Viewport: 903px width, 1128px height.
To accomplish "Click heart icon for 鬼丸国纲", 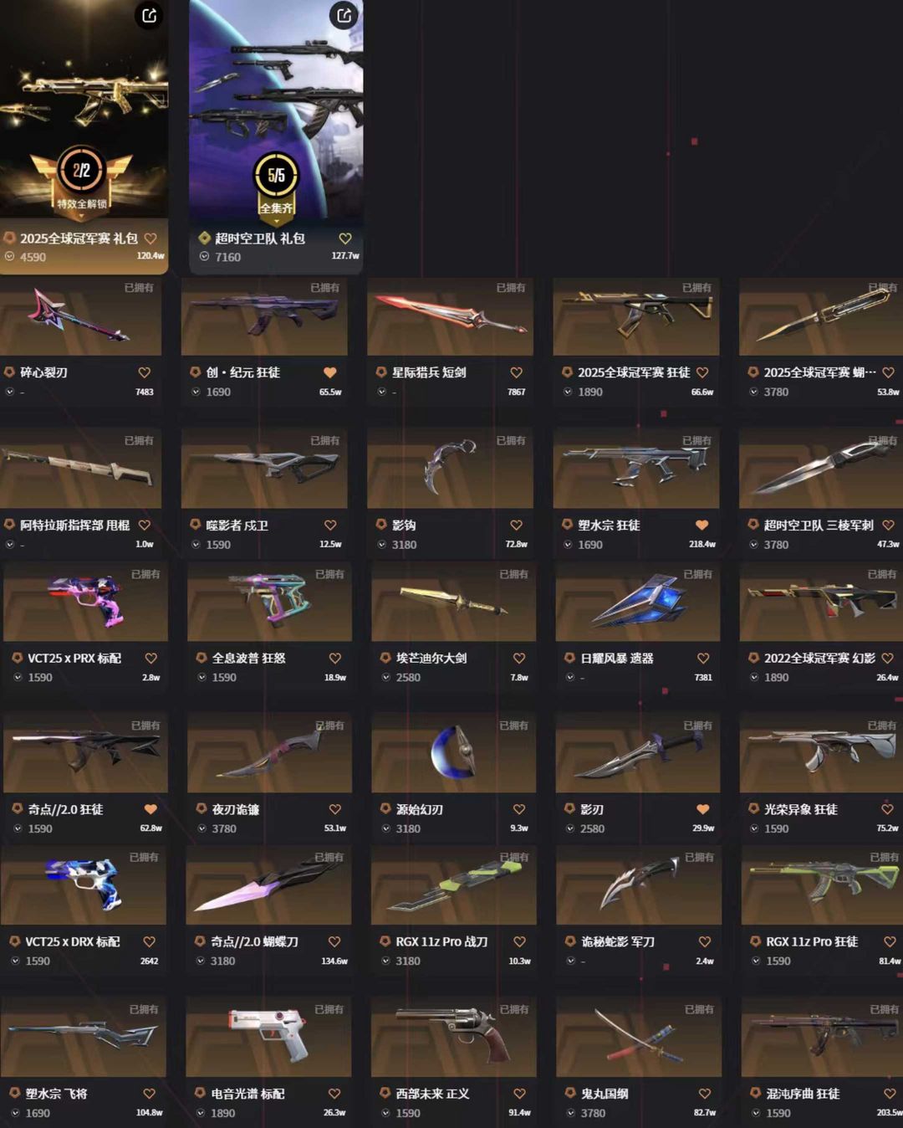I will [x=705, y=1094].
